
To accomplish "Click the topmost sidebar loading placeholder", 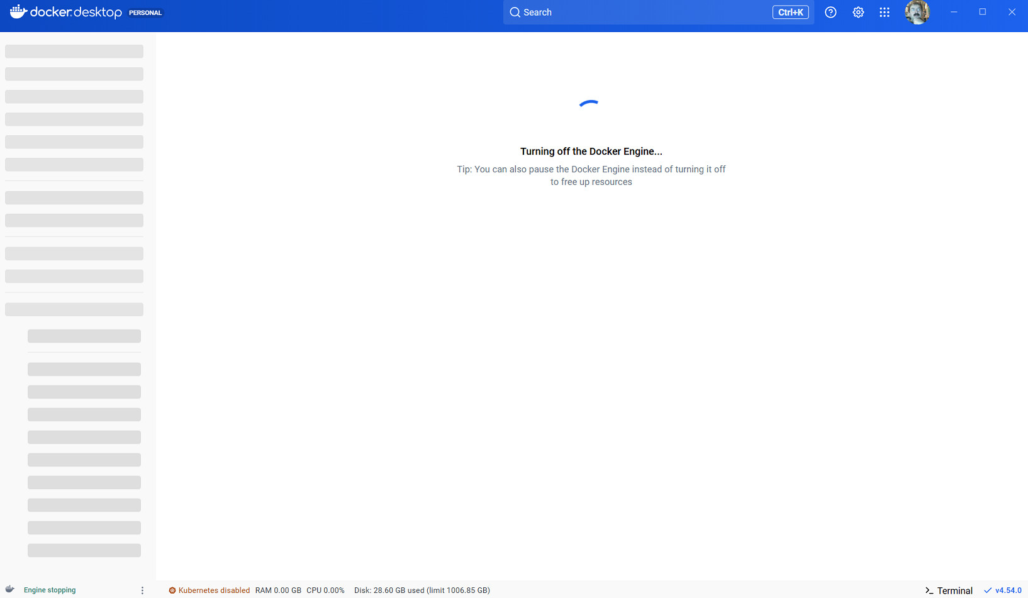I will pos(74,51).
